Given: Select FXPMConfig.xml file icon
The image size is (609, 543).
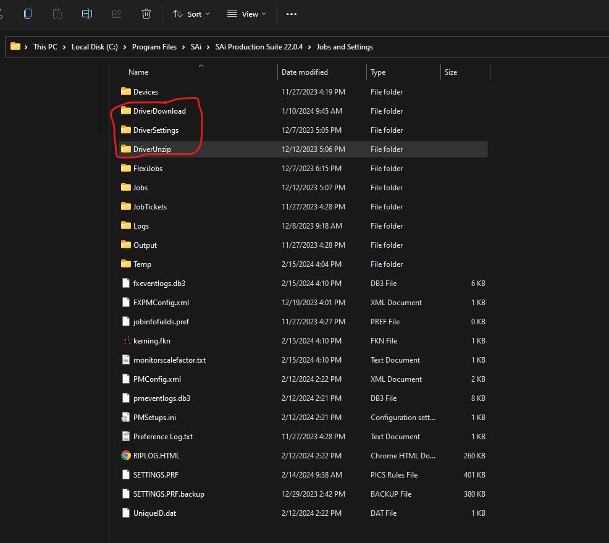Looking at the screenshot, I should click(x=126, y=302).
